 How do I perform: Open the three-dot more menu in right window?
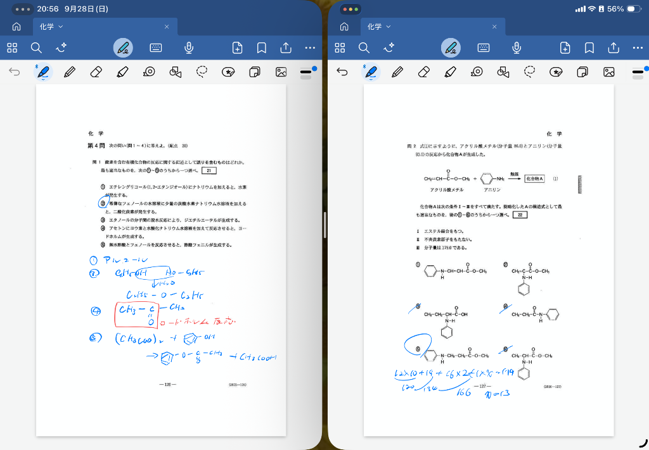tap(638, 48)
